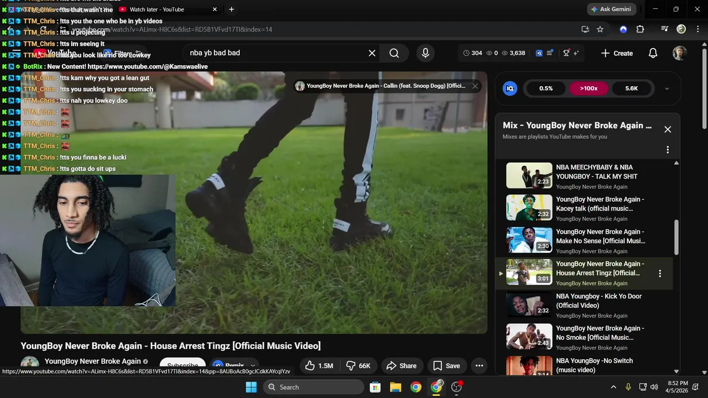Click the 304 clock stat counter
Screen dimensions: 708x398
pyautogui.click(x=472, y=53)
